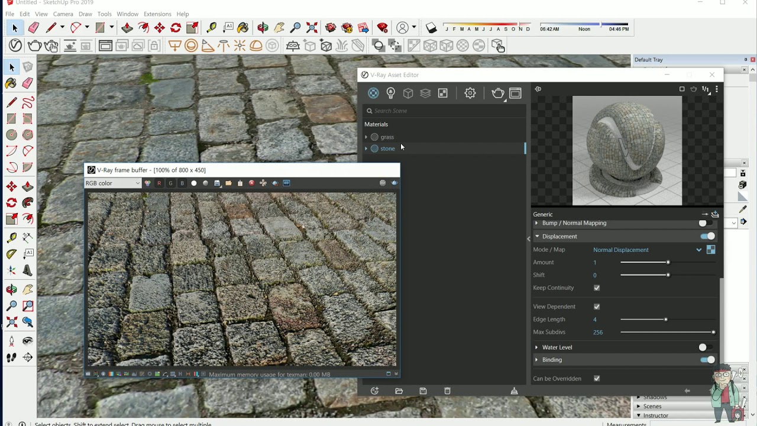Uncheck Keep Continuity checkbox

point(597,288)
